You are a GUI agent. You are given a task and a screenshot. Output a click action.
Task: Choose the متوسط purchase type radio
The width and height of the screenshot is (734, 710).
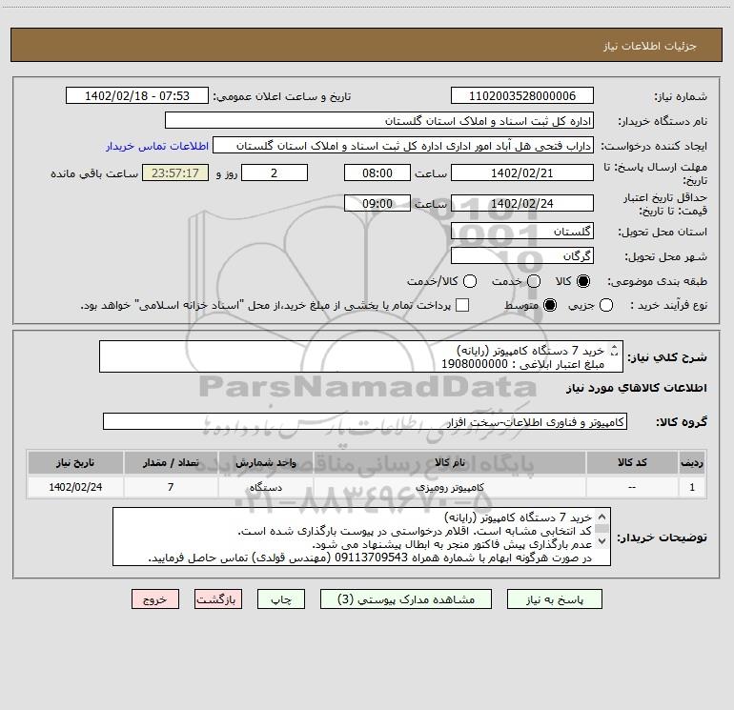[550, 306]
